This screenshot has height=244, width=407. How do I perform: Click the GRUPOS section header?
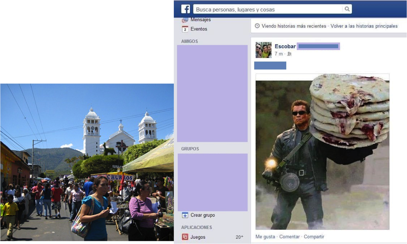pyautogui.click(x=190, y=149)
